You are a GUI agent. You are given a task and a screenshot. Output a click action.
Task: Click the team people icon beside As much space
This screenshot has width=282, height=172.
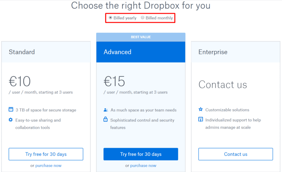click(106, 110)
